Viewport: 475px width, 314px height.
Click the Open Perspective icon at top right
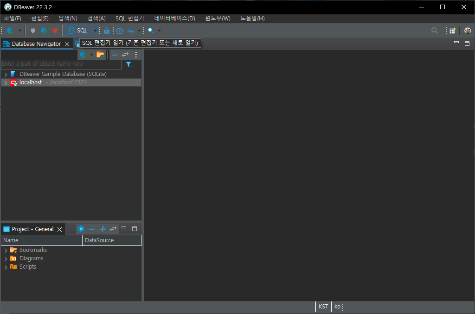pos(453,31)
